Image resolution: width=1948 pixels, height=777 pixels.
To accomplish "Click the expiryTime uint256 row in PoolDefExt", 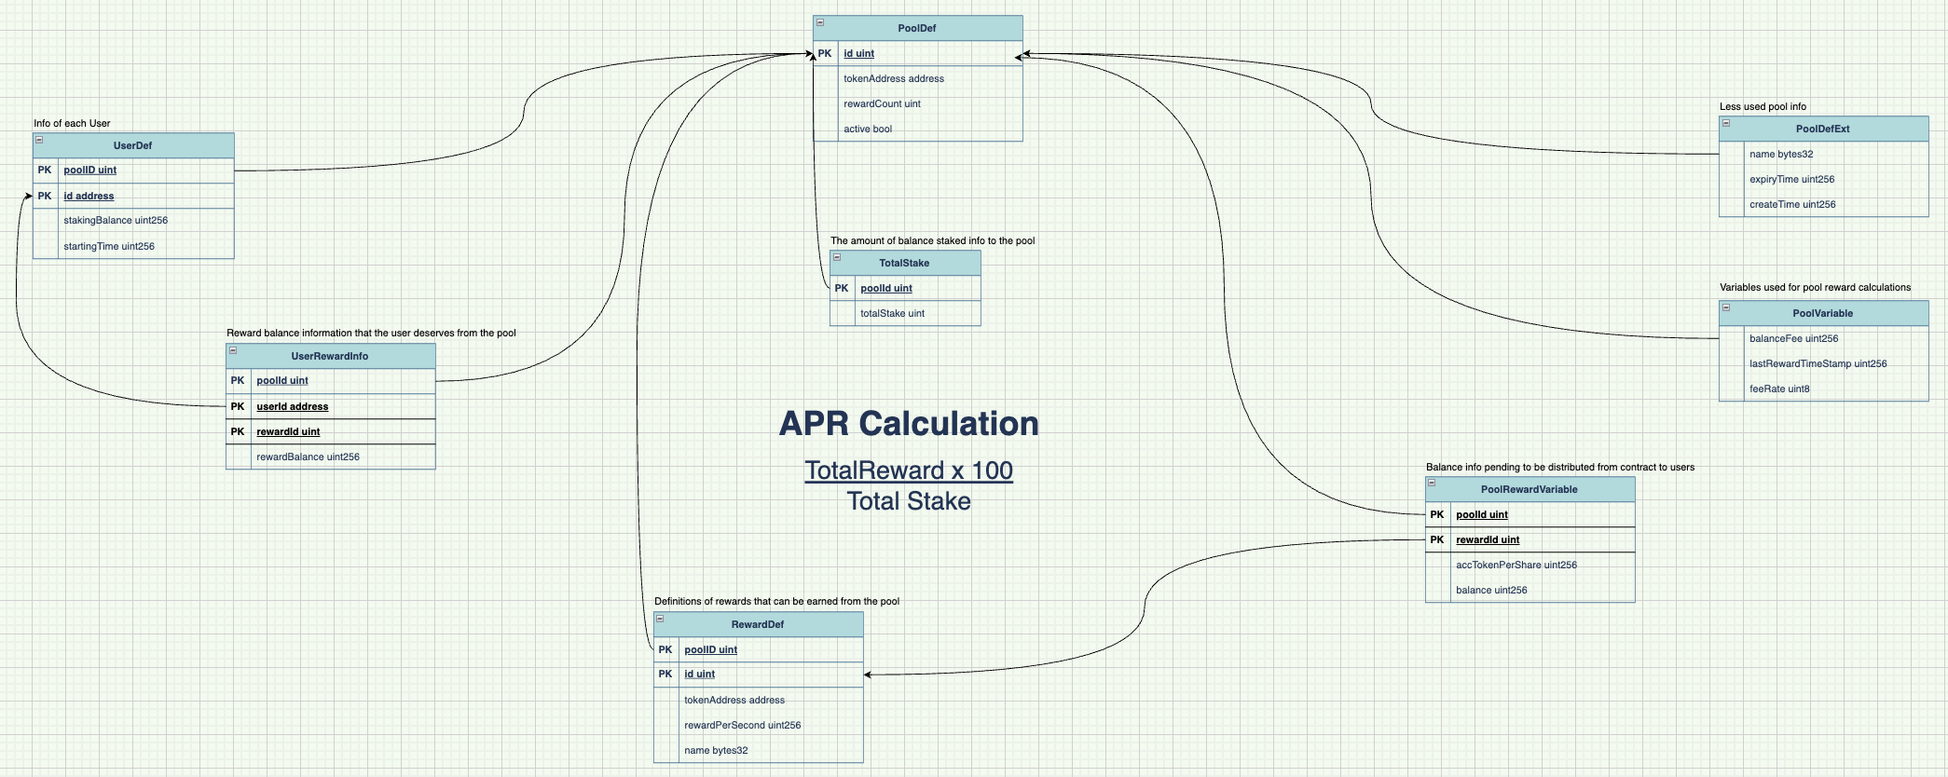I will tap(1791, 180).
